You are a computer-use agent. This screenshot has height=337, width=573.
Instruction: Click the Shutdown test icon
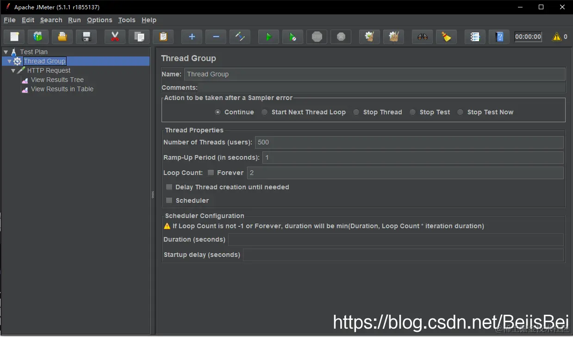tap(341, 37)
